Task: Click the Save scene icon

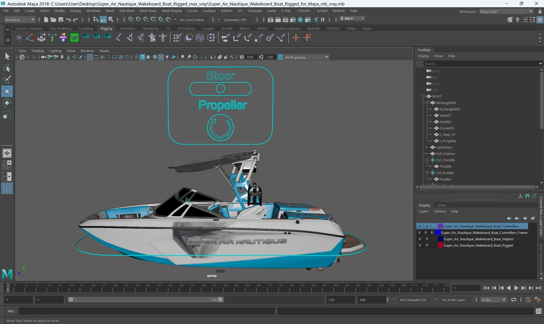Action: 61,19
